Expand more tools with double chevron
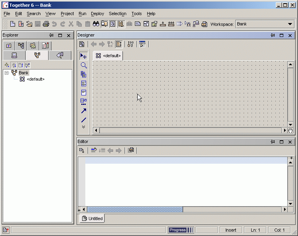 pos(83,127)
